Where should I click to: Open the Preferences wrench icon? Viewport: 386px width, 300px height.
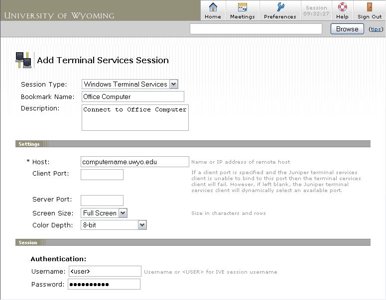tap(280, 7)
